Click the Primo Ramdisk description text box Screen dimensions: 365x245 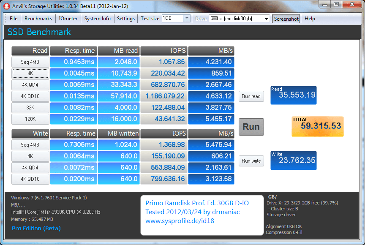pyautogui.click(x=202, y=215)
